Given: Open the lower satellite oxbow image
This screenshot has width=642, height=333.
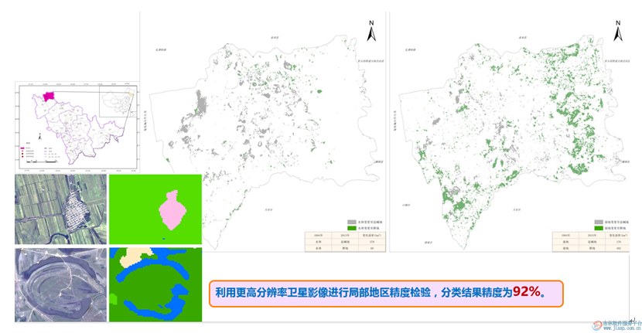Looking at the screenshot, I should click(x=58, y=284).
